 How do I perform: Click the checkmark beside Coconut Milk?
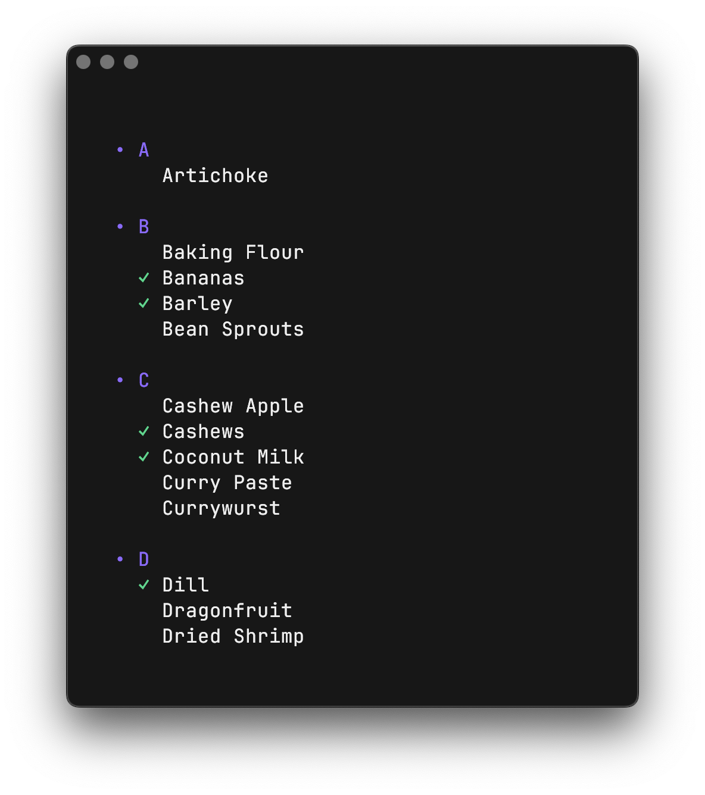tap(144, 457)
